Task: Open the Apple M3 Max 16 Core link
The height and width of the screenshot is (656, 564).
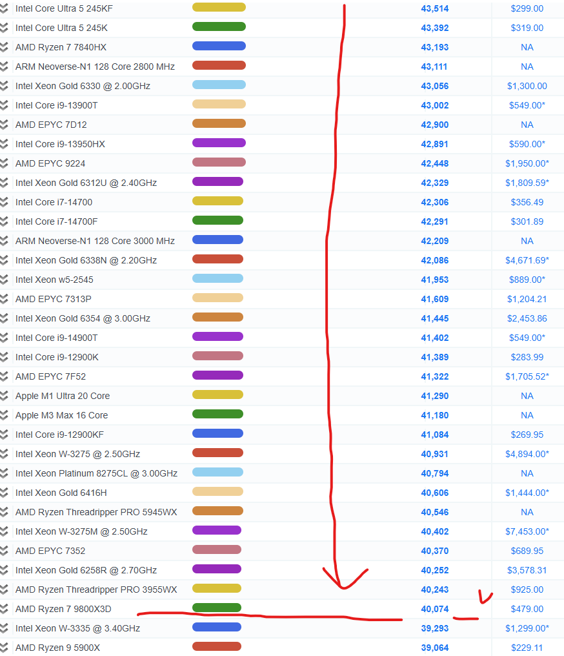Action: [x=61, y=415]
